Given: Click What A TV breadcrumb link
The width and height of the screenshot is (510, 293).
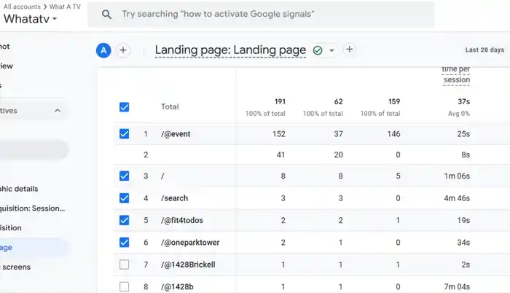Looking at the screenshot, I should [x=65, y=7].
